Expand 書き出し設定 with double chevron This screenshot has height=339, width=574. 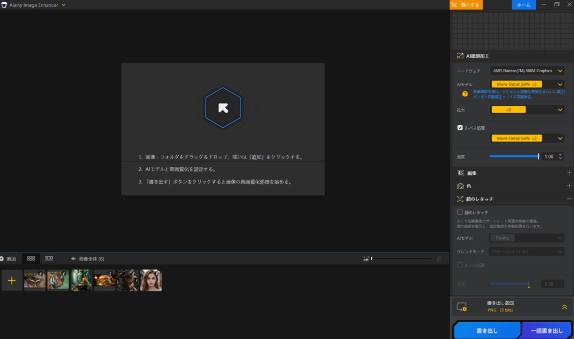pos(564,307)
